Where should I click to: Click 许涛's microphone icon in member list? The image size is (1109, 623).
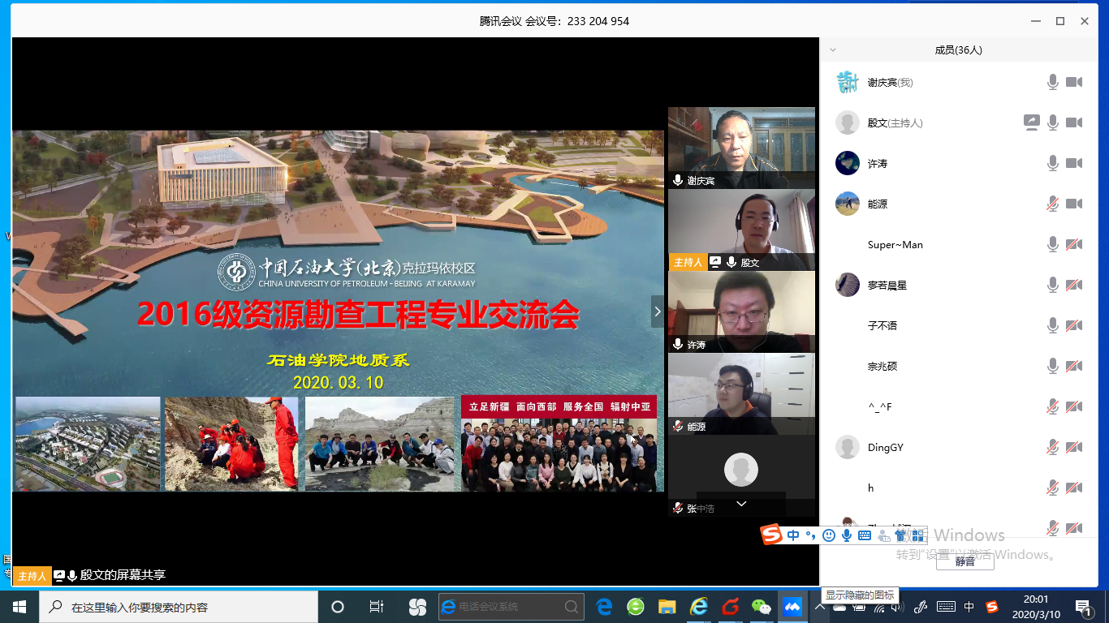tap(1053, 163)
